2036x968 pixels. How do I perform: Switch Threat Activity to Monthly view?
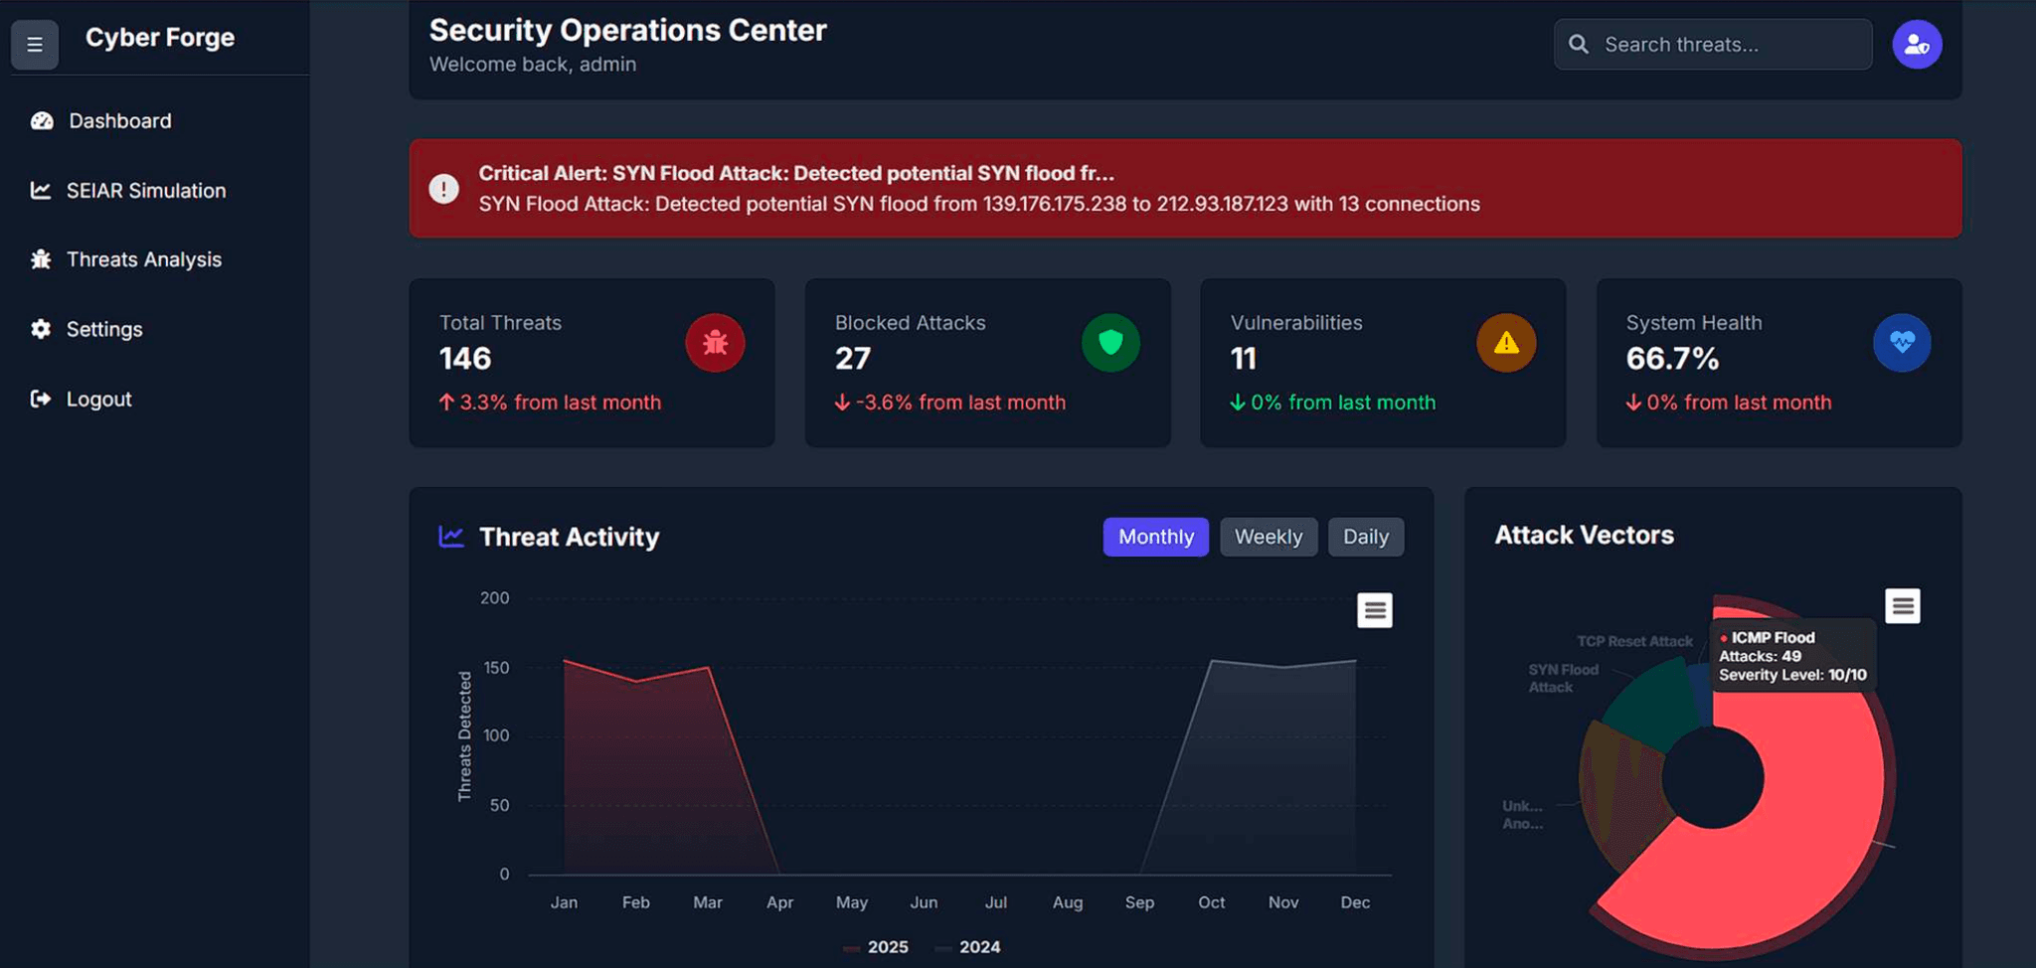coord(1156,537)
